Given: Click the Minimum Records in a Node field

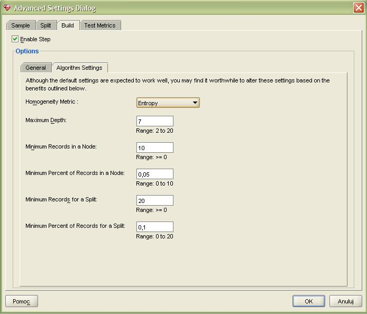Looking at the screenshot, I should pos(155,147).
